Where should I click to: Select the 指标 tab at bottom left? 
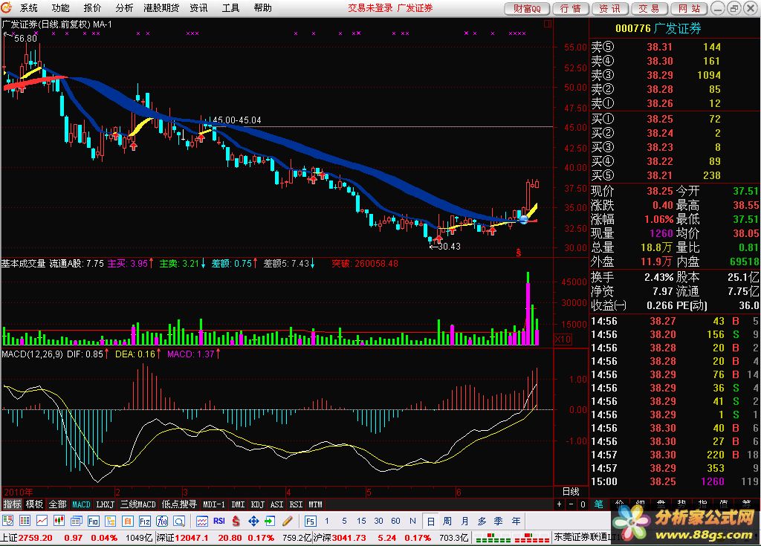pos(12,504)
